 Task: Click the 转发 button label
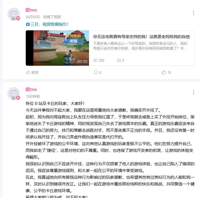[35, 72]
